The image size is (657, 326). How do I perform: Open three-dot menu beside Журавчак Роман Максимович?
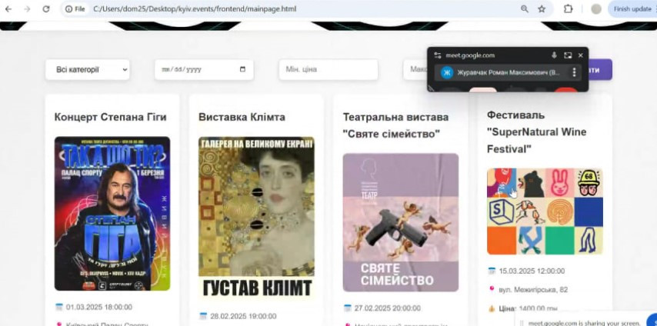(574, 72)
